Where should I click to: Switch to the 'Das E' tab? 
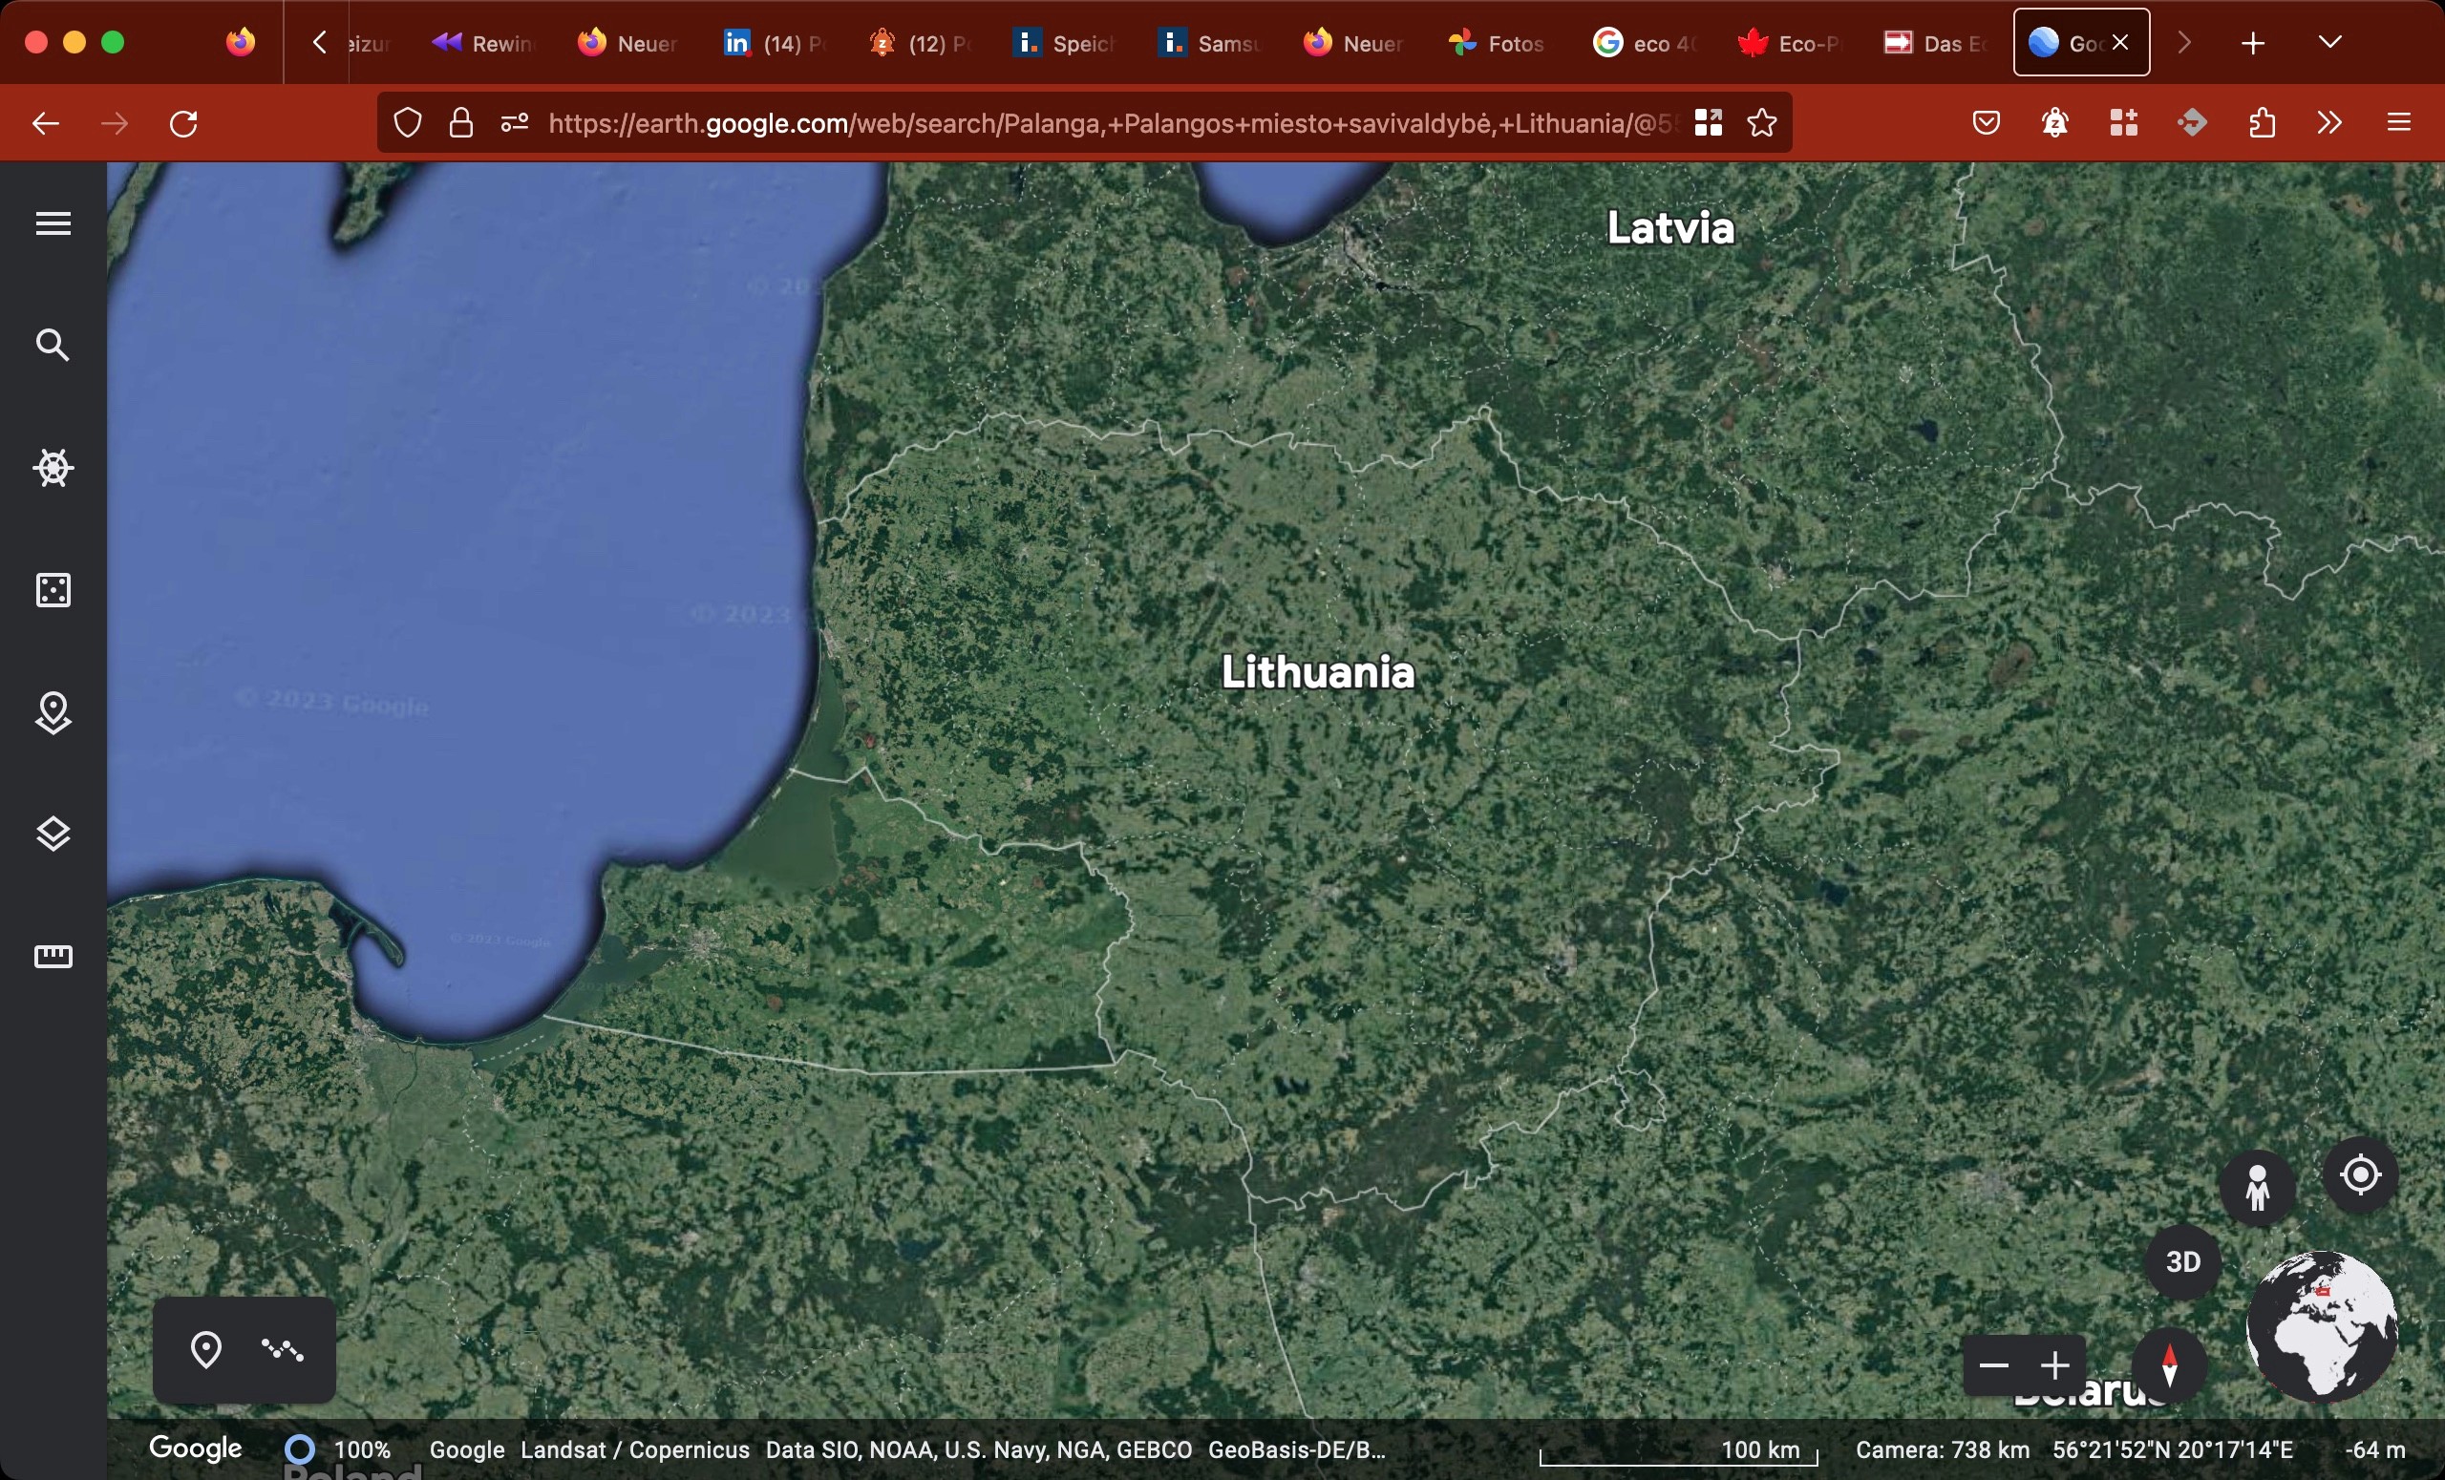coord(1933,43)
